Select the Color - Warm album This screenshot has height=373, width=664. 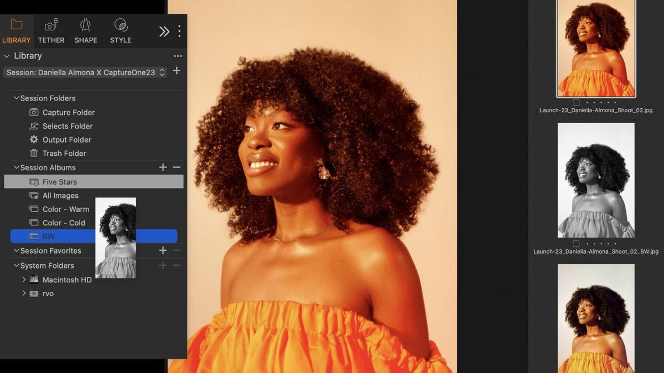[x=66, y=209]
